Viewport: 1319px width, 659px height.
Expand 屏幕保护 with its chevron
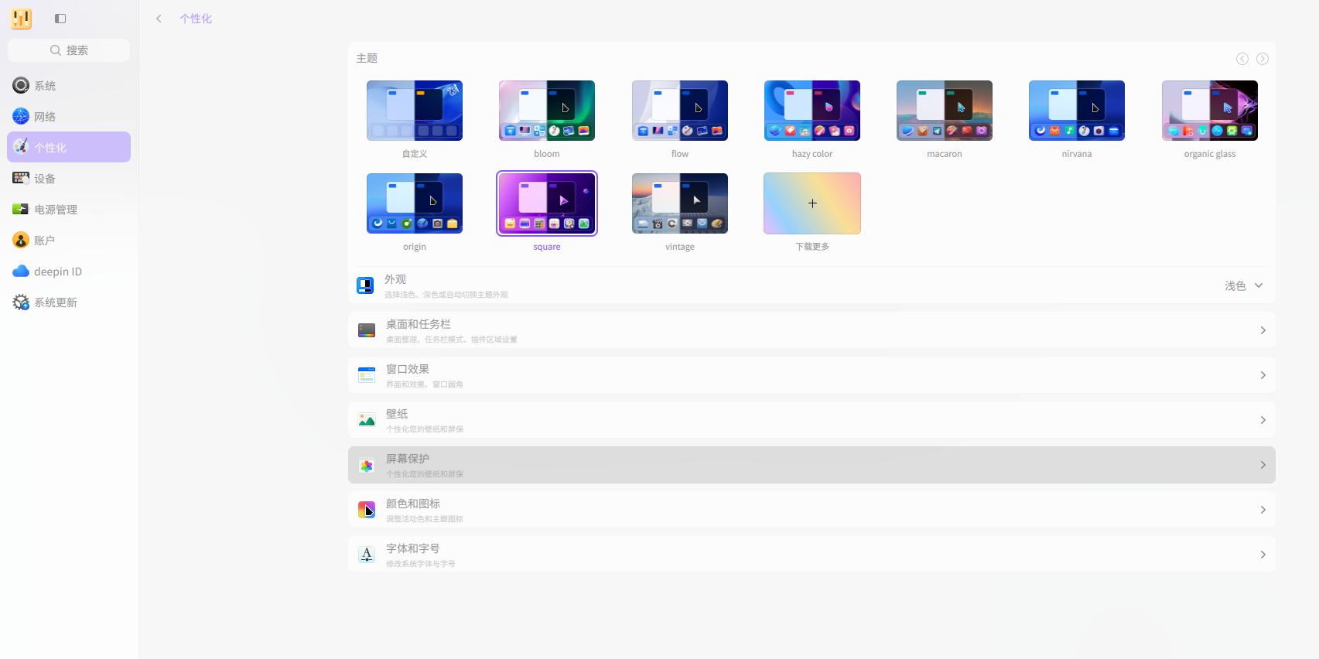[1263, 465]
